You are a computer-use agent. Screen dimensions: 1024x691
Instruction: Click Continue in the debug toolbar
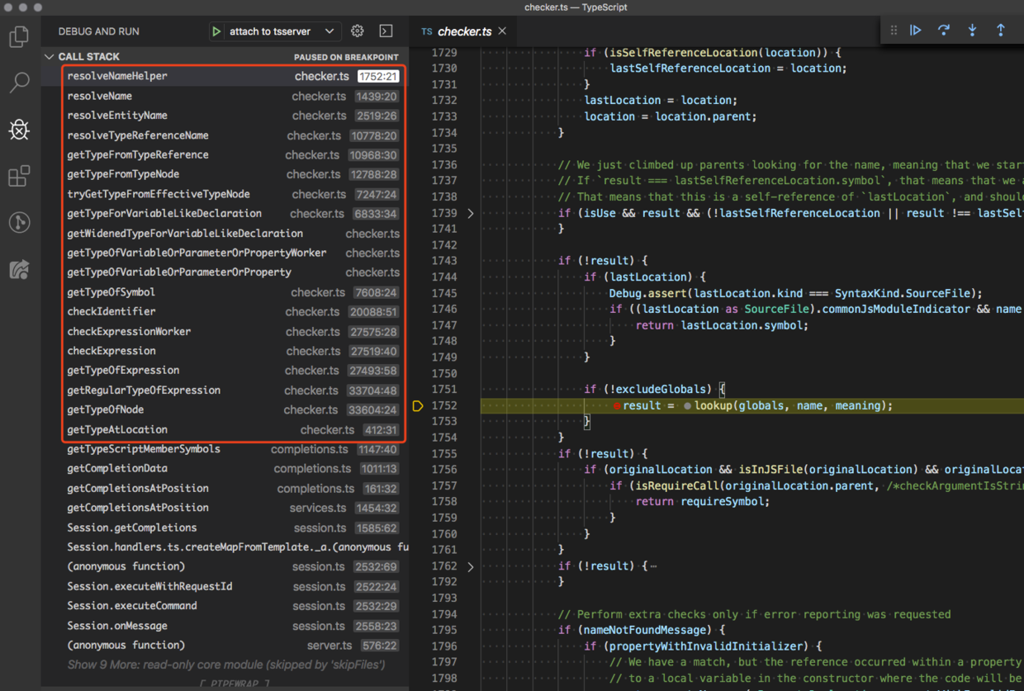916,31
